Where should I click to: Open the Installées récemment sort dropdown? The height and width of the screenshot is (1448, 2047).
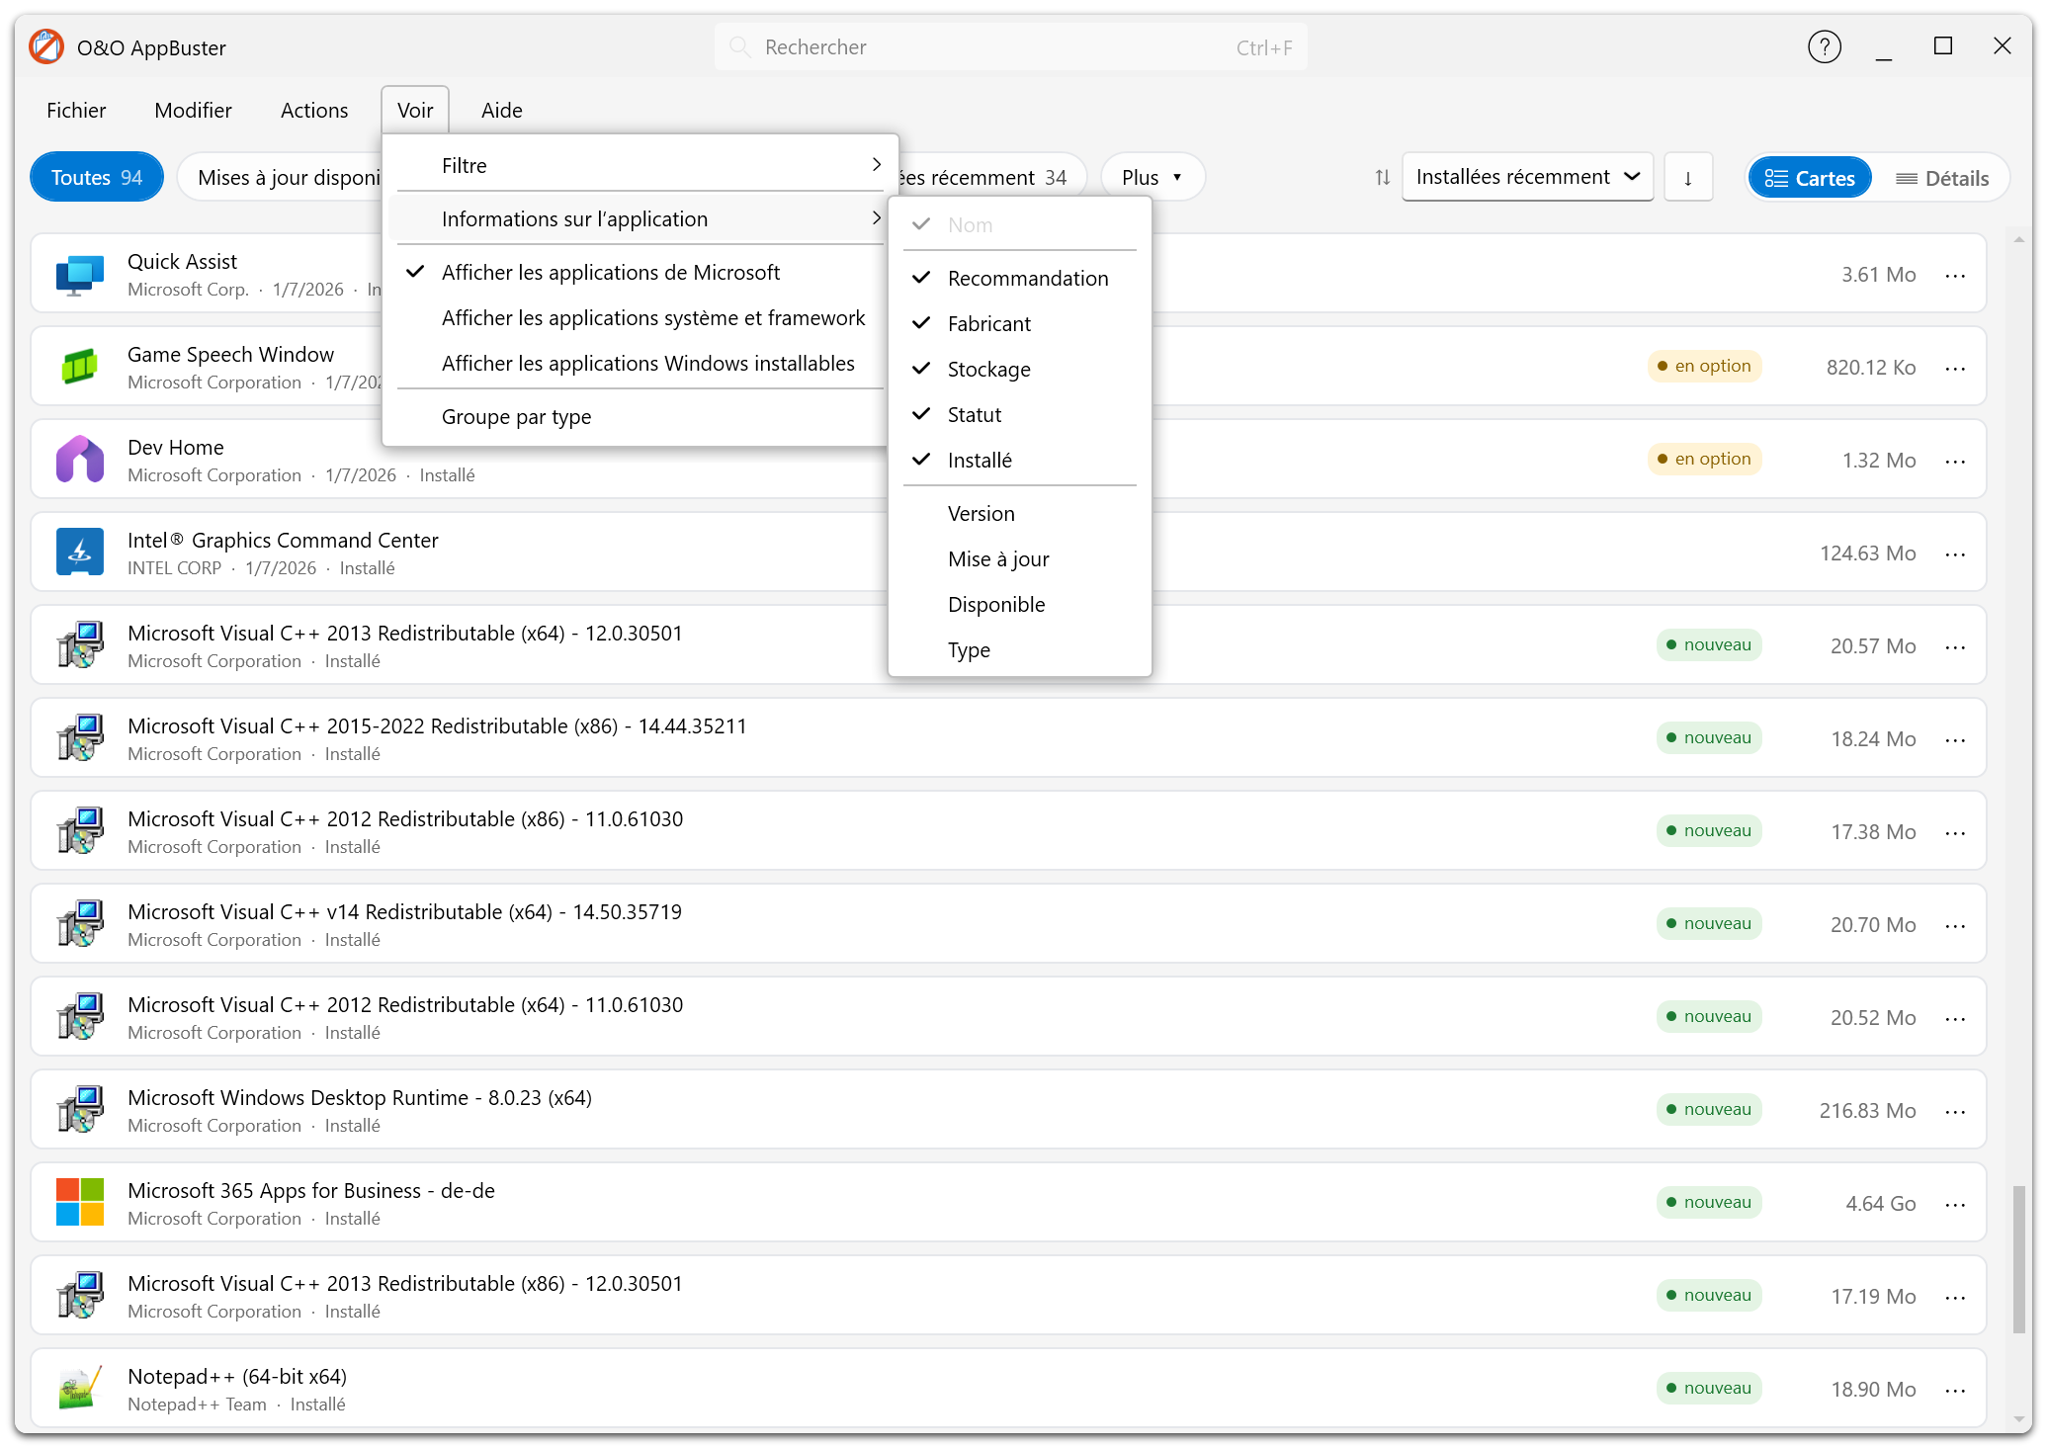point(1527,178)
